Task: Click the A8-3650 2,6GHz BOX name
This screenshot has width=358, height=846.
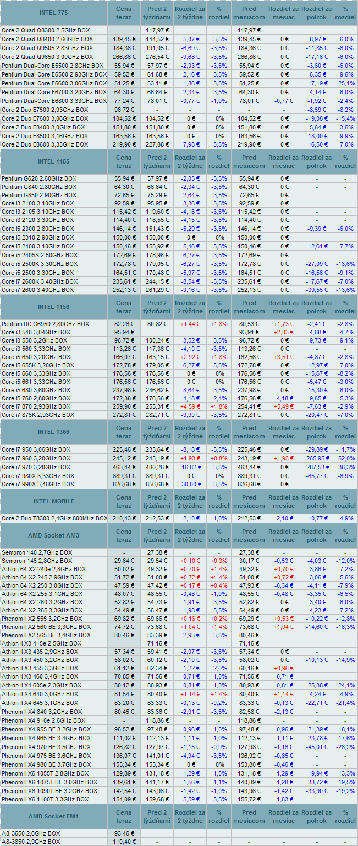Action: (31, 833)
